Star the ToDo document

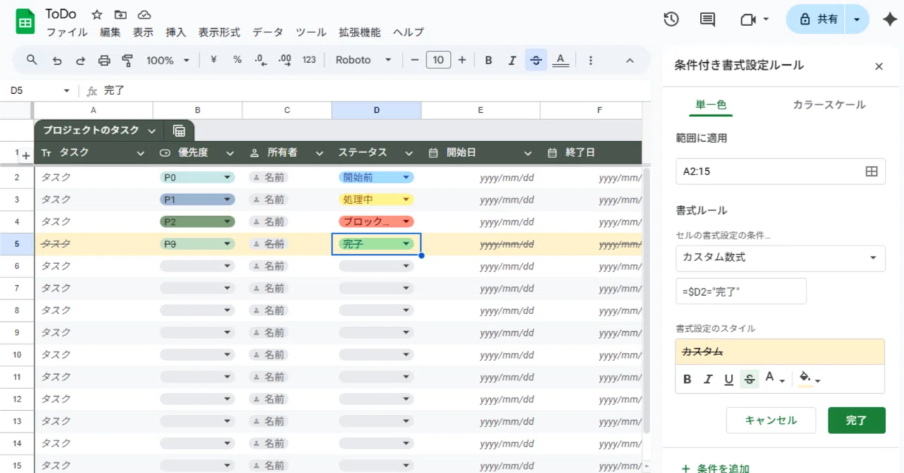click(x=97, y=15)
